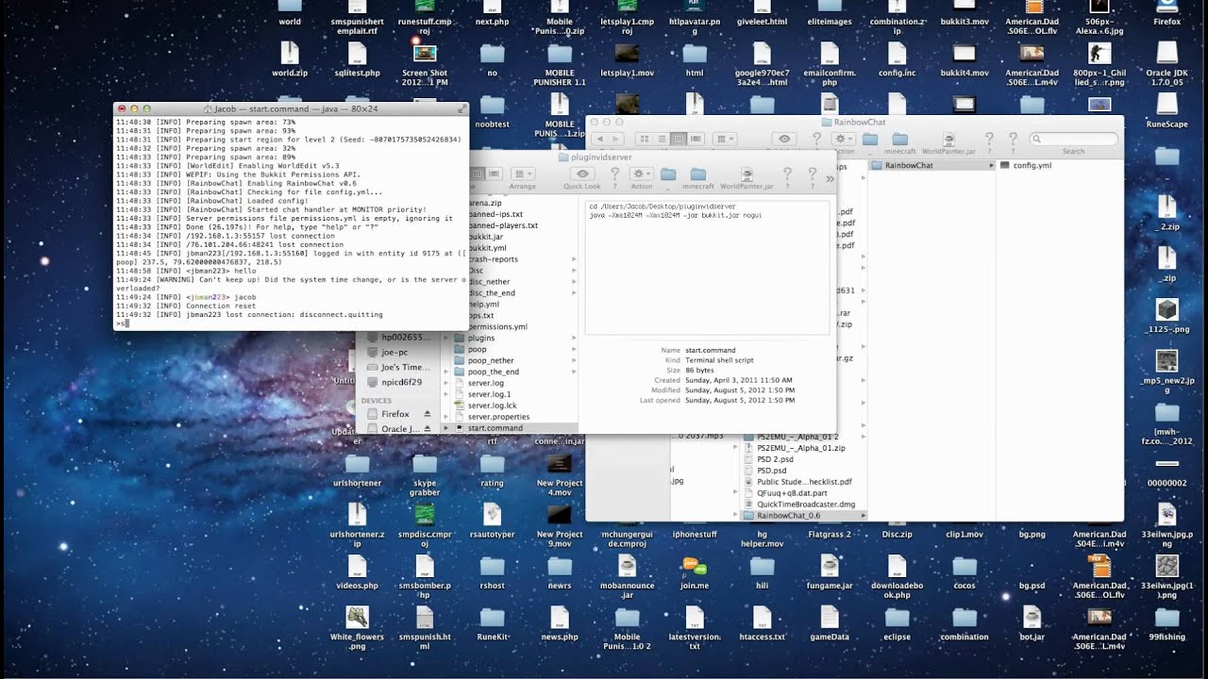The image size is (1208, 679).
Task: Open item arrangement dropdown in RainbowChat window
Action: click(725, 139)
